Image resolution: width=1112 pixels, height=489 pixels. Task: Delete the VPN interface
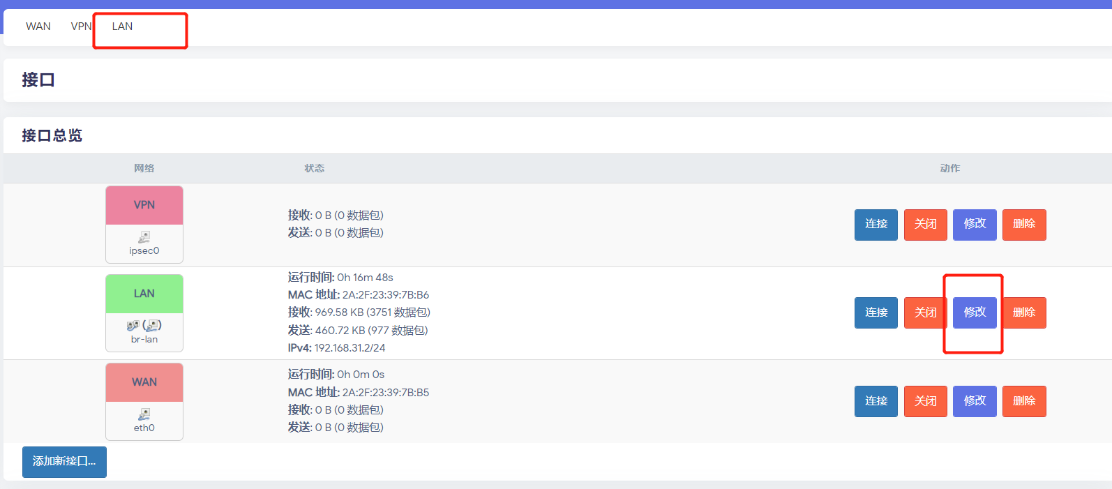tap(1024, 225)
